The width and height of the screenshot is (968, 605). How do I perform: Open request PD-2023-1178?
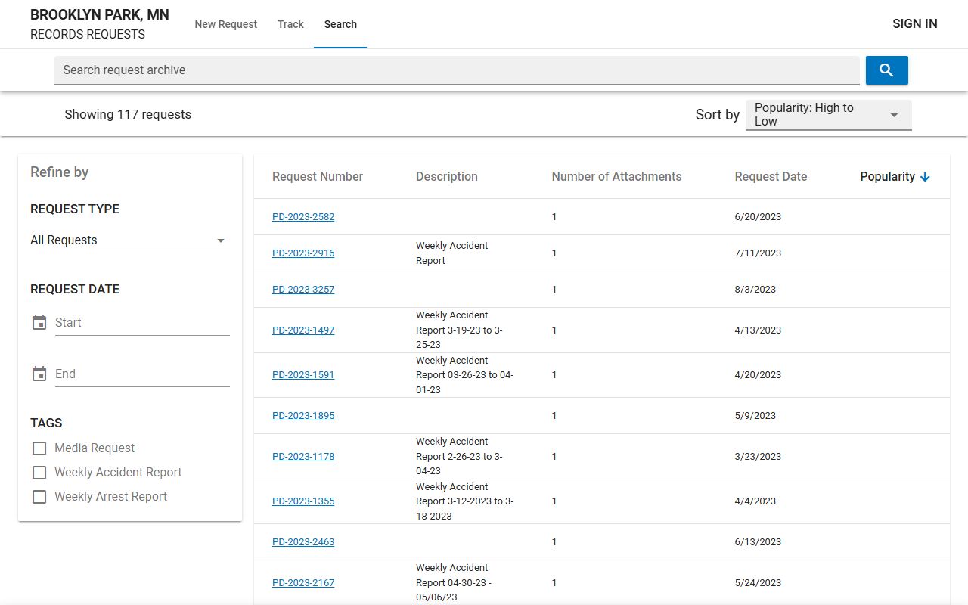[x=303, y=457]
